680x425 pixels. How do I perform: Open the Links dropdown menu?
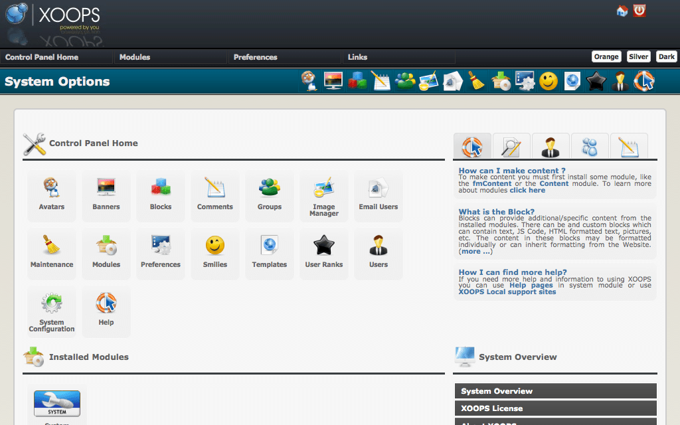point(357,57)
